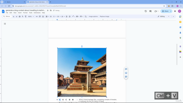Add comment from the side floating button
Image resolution: width=183 pixels, height=103 pixels.
(x=126, y=69)
